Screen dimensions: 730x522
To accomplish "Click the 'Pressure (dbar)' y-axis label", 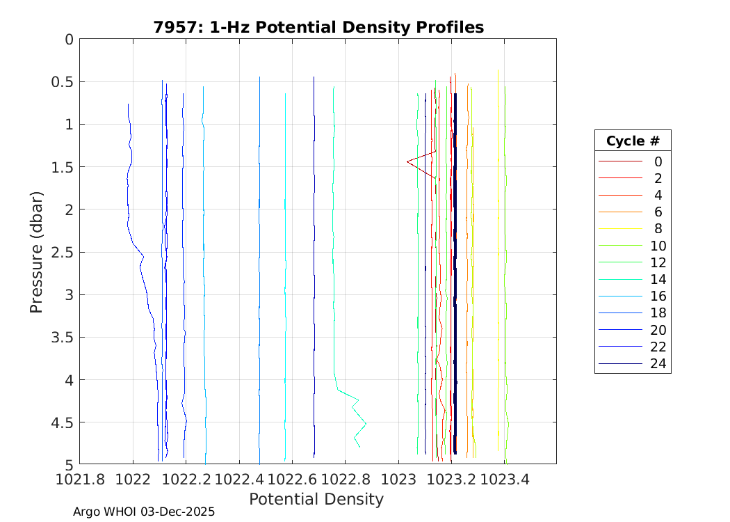I will coord(36,251).
